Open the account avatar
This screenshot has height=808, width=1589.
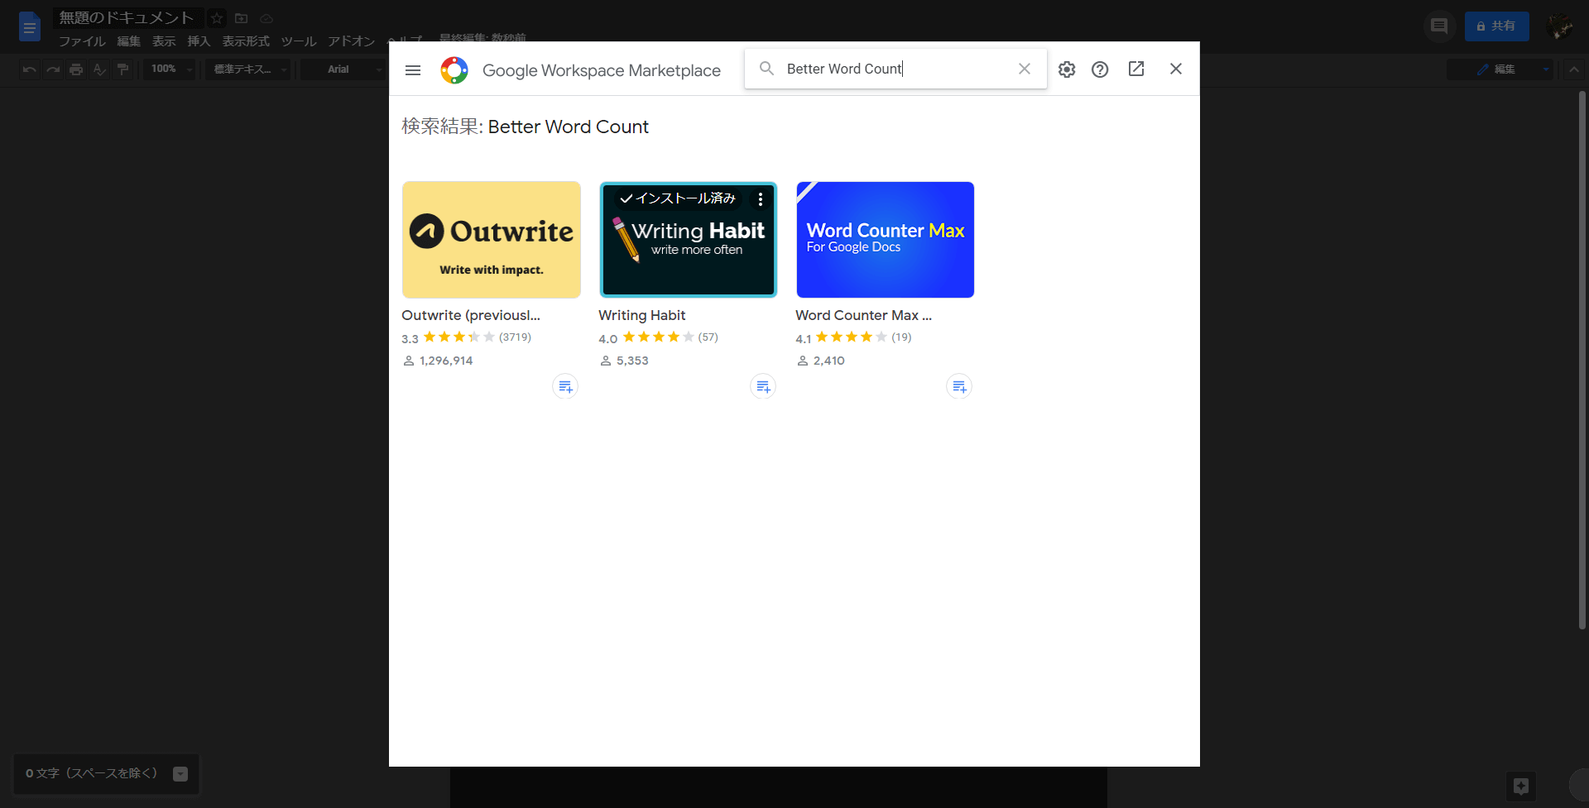click(1560, 26)
